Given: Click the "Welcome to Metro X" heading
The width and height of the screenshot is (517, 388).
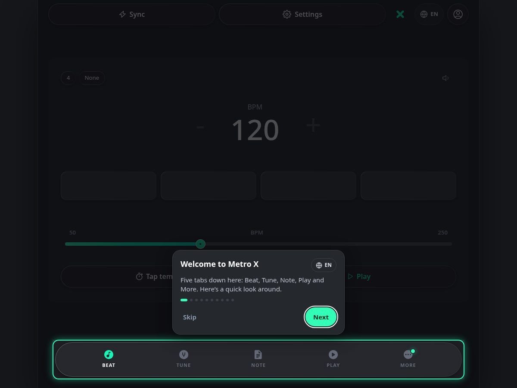Looking at the screenshot, I should point(219,264).
